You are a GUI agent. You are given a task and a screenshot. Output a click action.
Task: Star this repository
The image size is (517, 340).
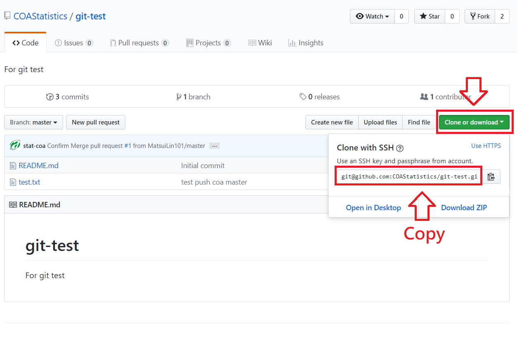pos(430,16)
